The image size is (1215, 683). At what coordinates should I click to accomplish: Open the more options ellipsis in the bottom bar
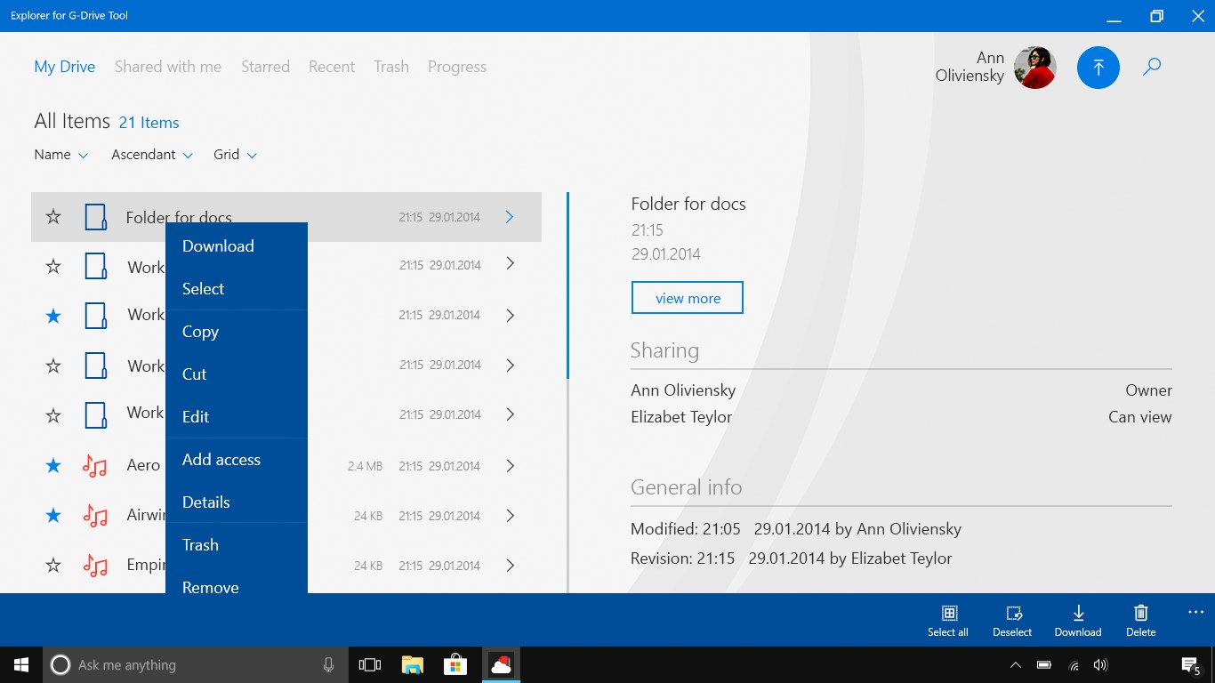1195,612
